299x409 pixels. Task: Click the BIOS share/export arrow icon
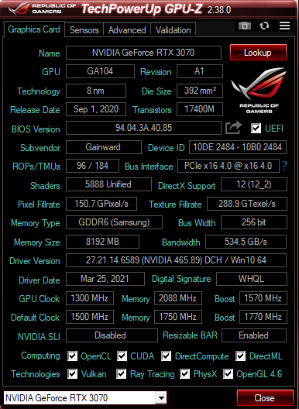click(x=233, y=128)
